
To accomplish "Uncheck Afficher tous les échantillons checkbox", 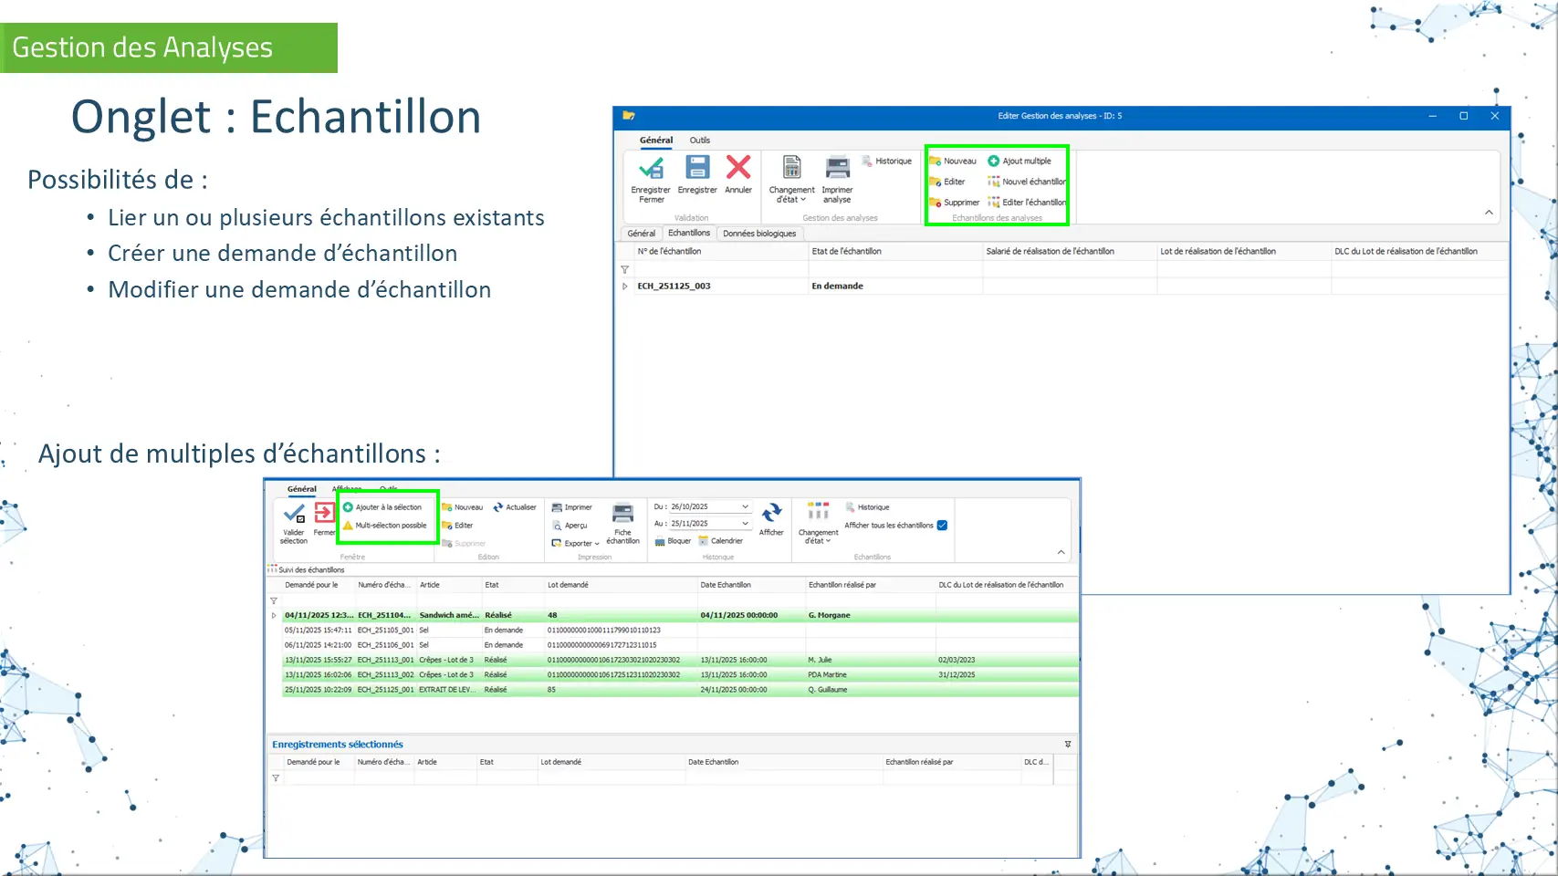I will (x=942, y=526).
